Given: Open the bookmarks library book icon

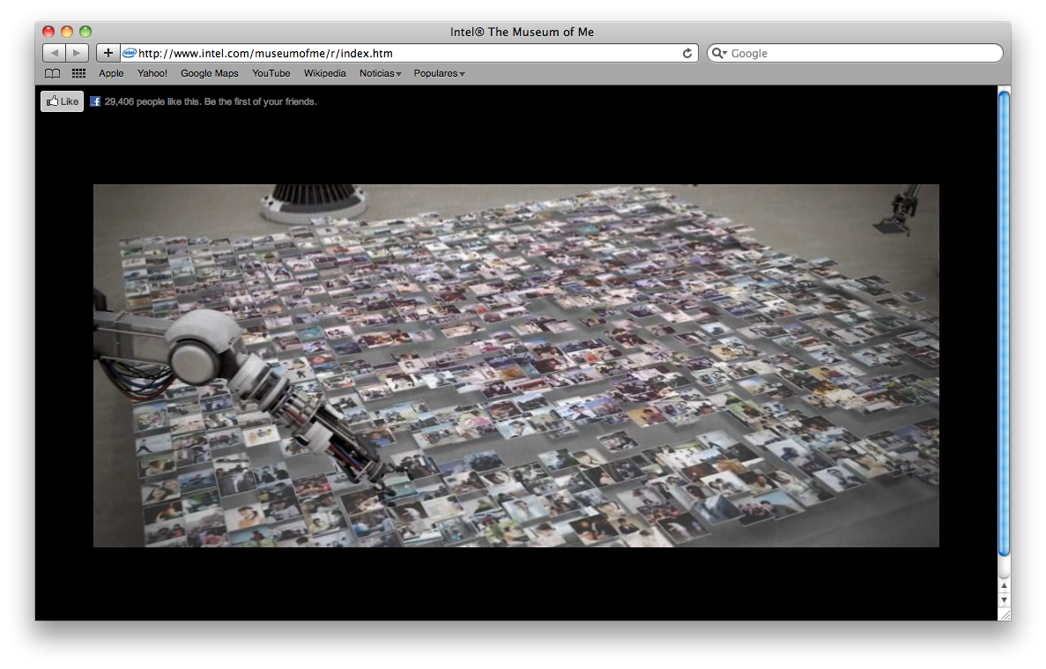Looking at the screenshot, I should (53, 74).
